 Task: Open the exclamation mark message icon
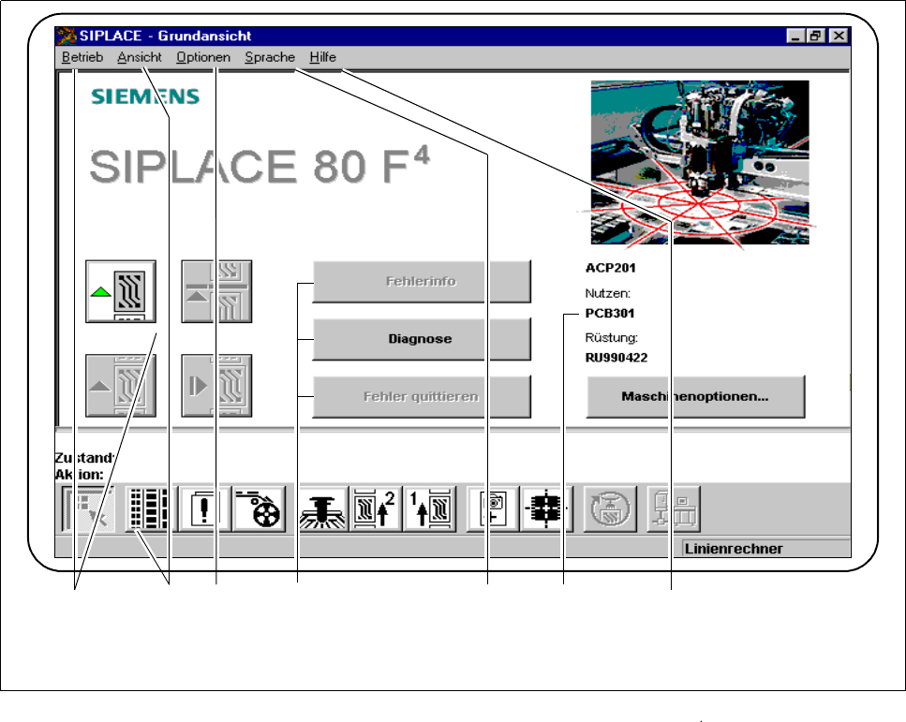point(204,508)
